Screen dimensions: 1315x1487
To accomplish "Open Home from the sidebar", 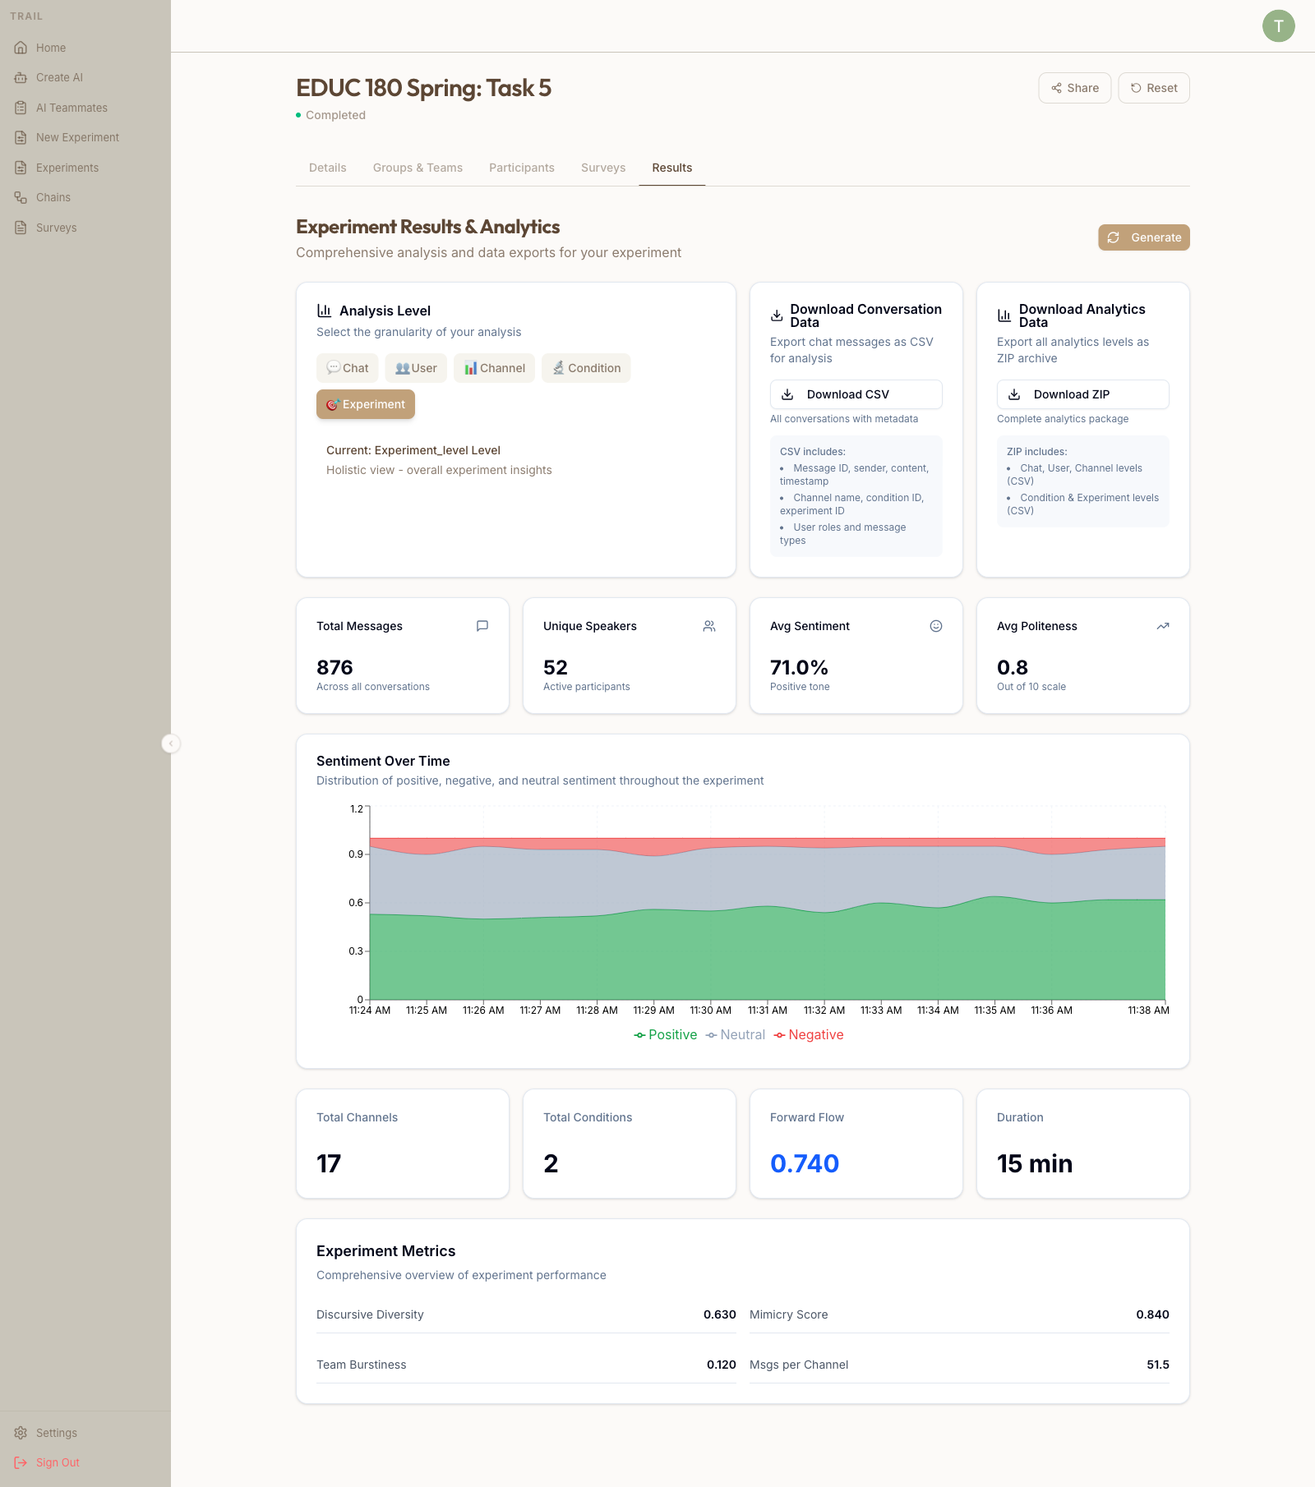I will tap(85, 48).
